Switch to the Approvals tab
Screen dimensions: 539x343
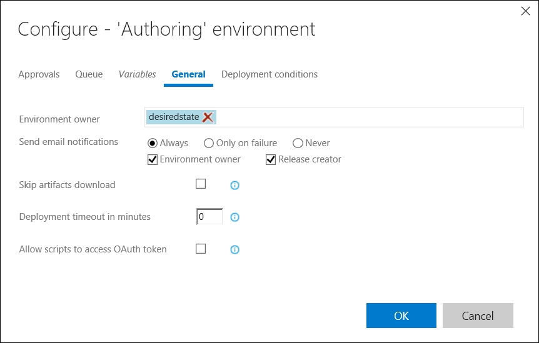(39, 74)
